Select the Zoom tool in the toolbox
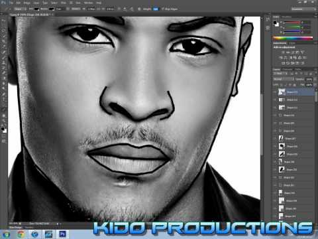Screen dimensions: 318x239 tap(3, 121)
